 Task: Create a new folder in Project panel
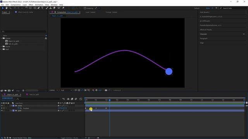click(x=5, y=90)
